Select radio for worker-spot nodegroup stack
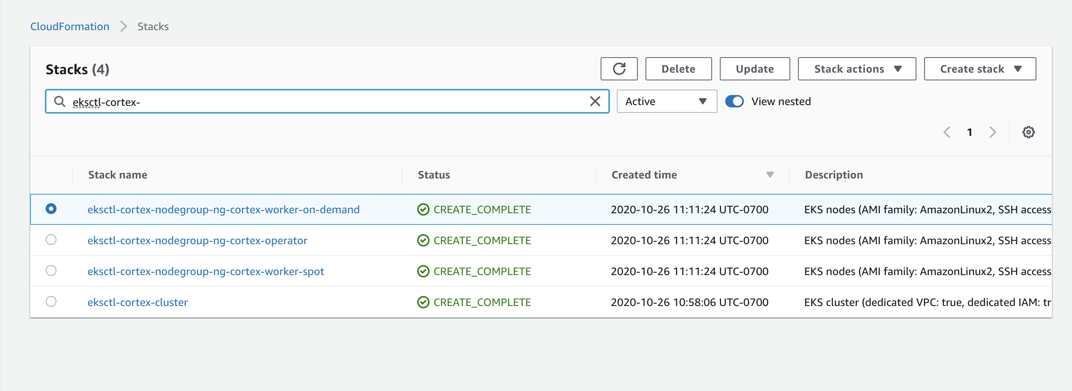This screenshot has height=391, width=1072. click(51, 271)
